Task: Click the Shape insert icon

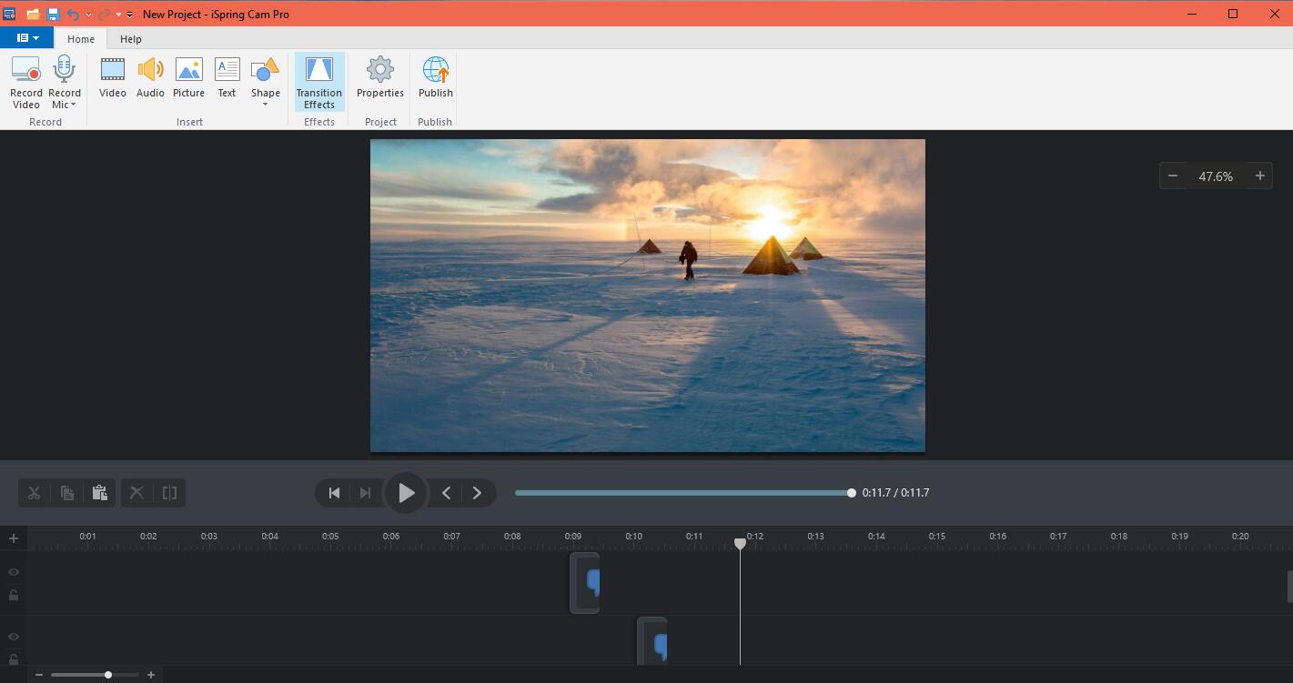Action: 265,70
